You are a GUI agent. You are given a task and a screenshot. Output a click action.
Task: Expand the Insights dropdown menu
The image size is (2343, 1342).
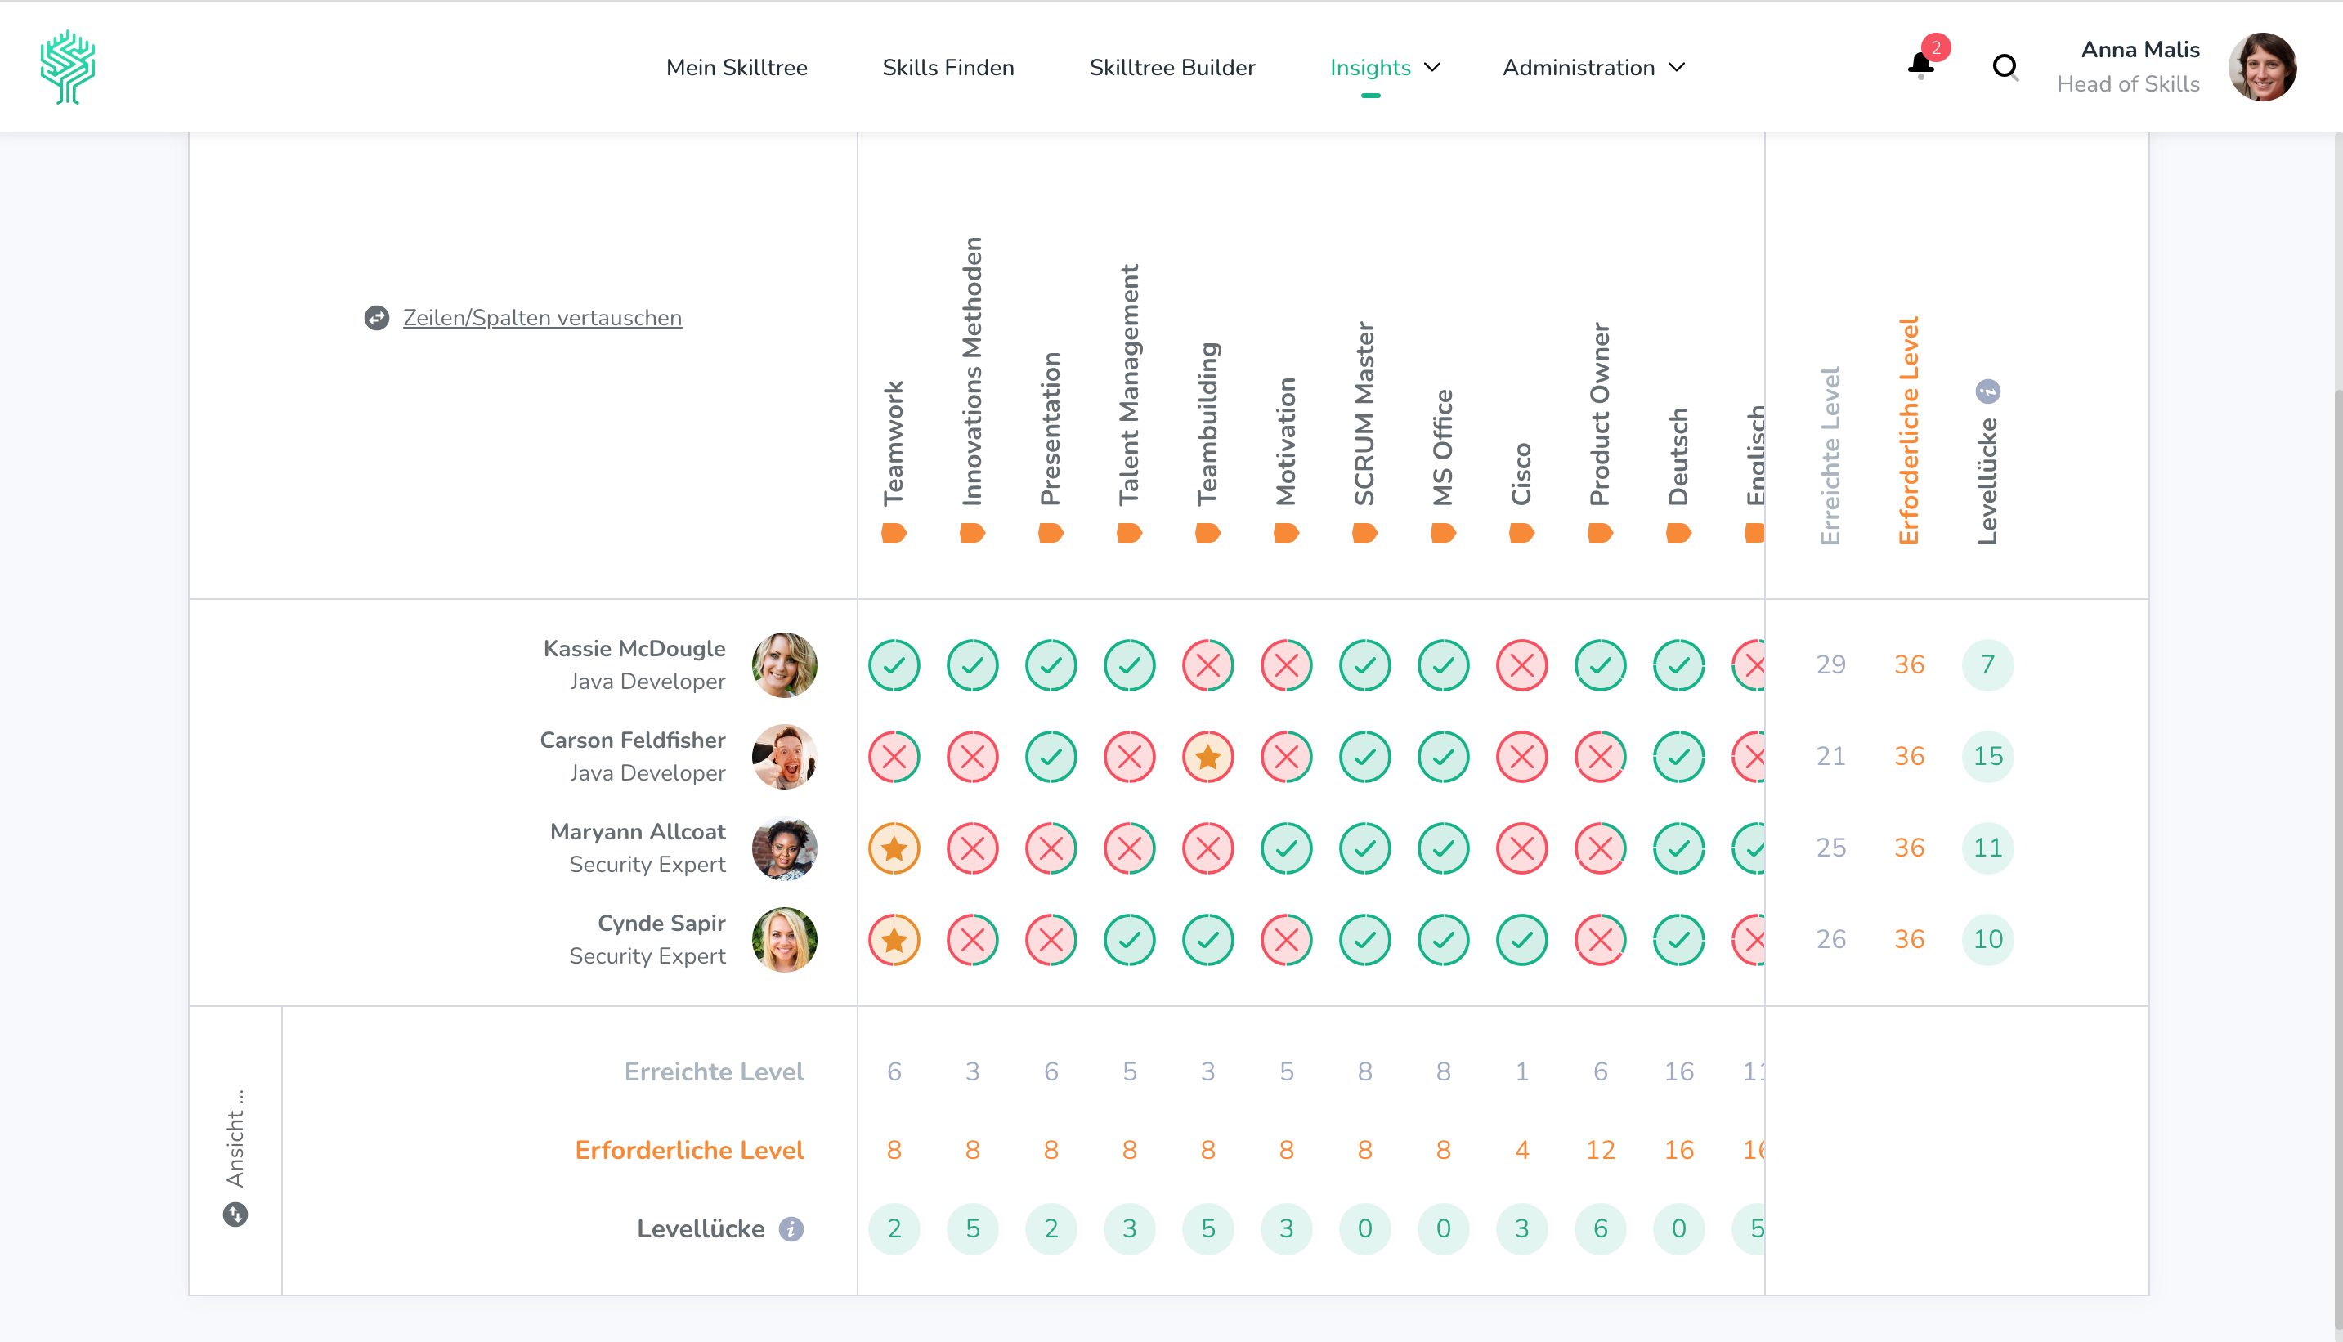click(1384, 67)
